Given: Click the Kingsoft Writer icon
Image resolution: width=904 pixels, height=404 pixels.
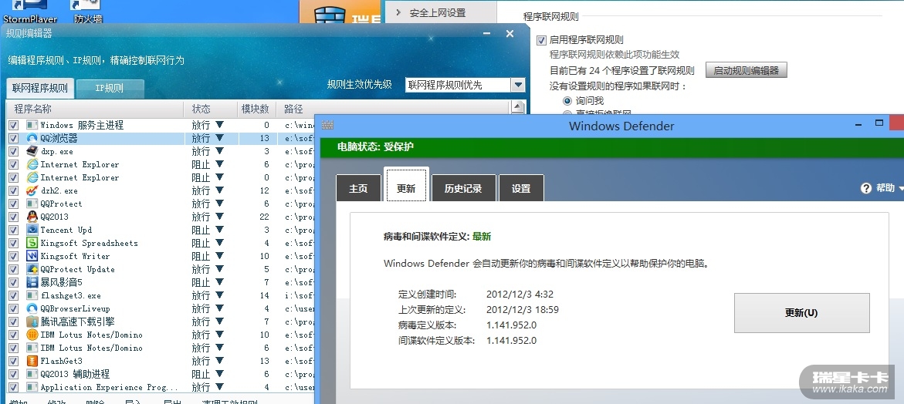Looking at the screenshot, I should click(32, 256).
